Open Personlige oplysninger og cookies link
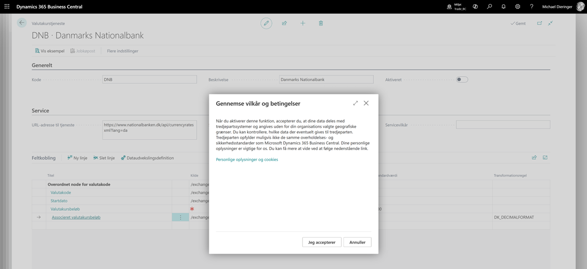This screenshot has height=269, width=587. [x=247, y=160]
